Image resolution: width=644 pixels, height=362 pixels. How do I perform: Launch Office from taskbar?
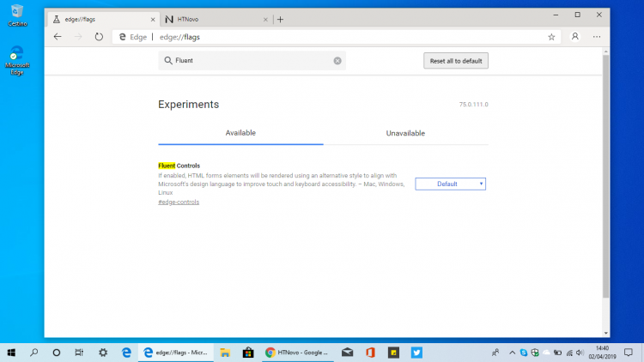coord(370,353)
